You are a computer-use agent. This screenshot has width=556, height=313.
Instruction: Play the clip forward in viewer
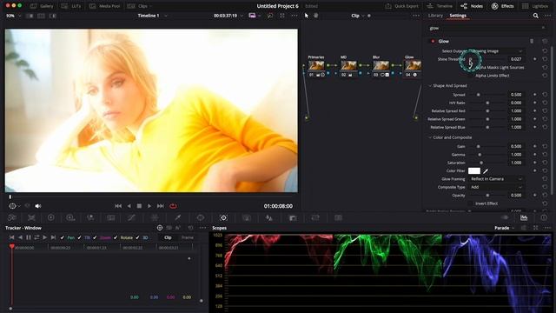149,206
